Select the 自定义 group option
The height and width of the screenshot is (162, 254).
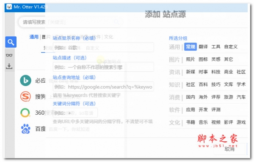(231, 47)
